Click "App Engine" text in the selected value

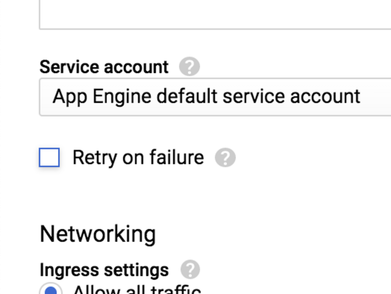(102, 97)
